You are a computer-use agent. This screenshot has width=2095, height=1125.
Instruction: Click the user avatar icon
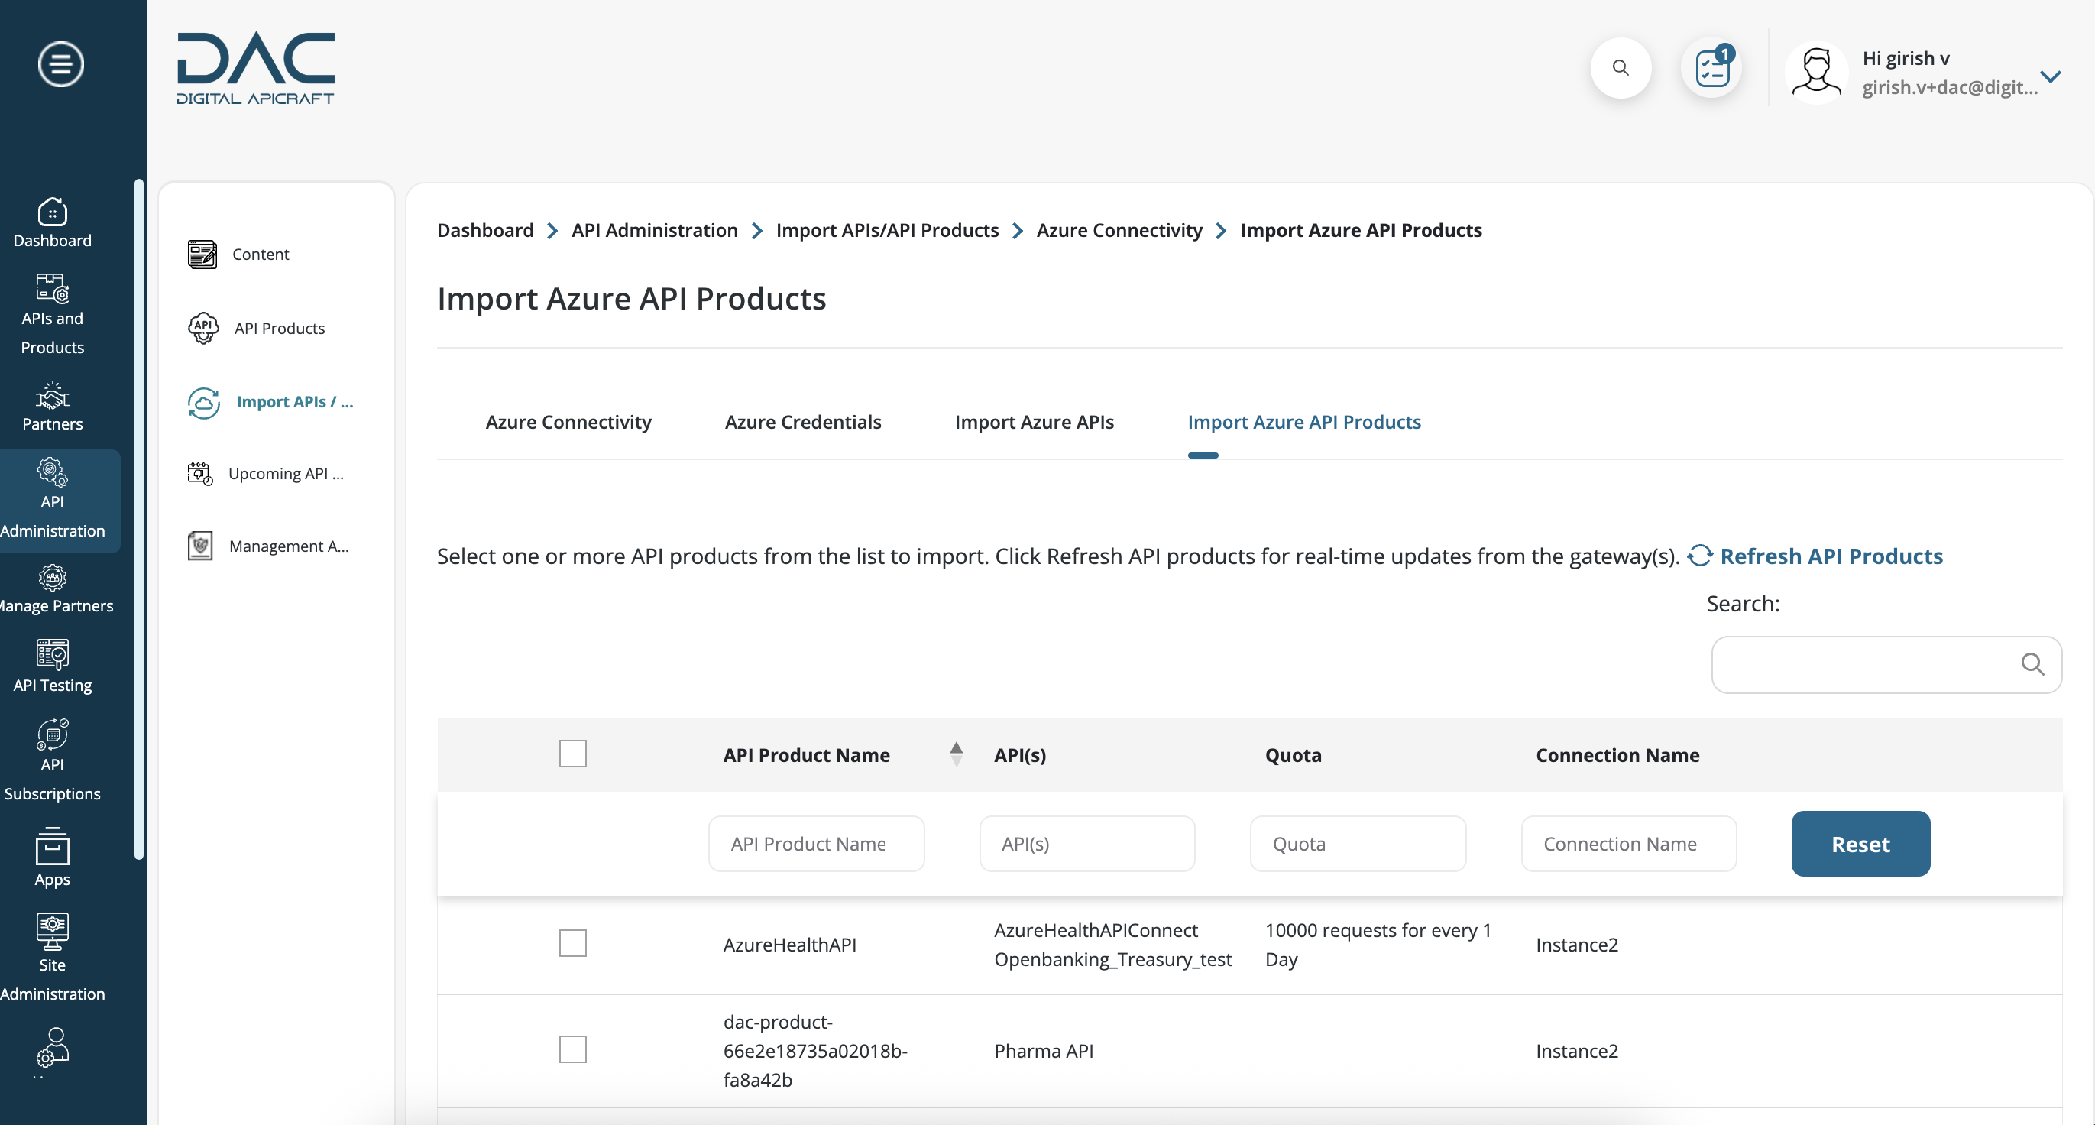1816,72
